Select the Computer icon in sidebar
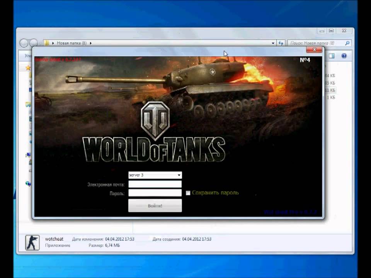 click(28, 155)
